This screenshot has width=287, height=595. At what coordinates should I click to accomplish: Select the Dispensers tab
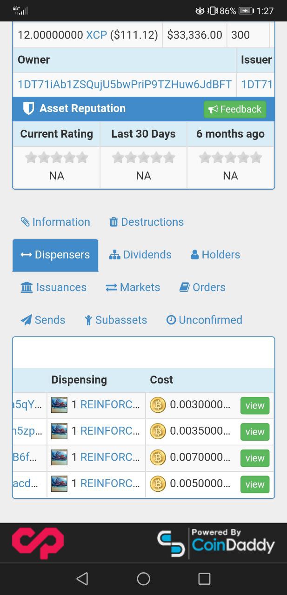coord(55,255)
